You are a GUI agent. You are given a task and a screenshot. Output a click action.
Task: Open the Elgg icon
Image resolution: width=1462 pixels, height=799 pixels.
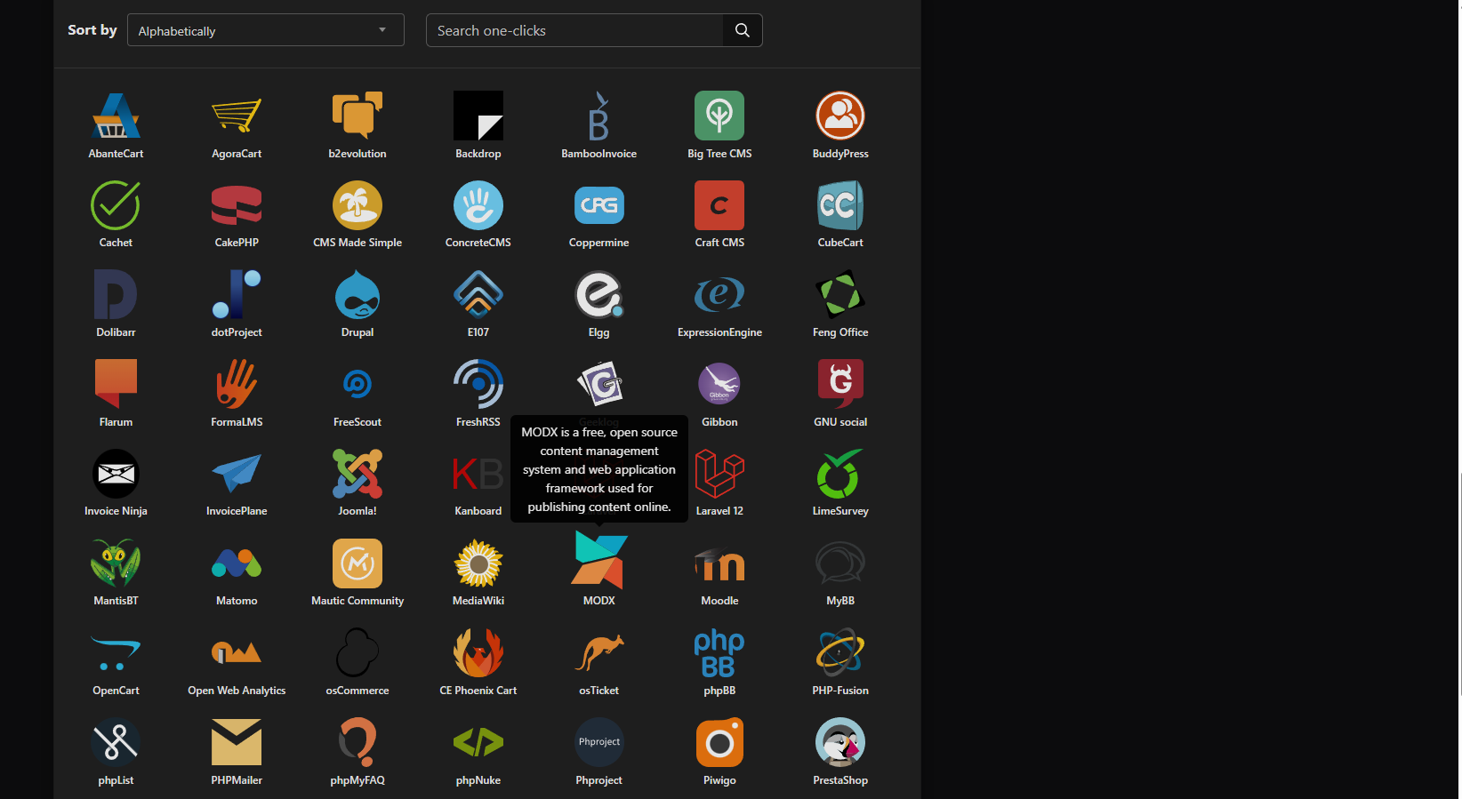599,295
